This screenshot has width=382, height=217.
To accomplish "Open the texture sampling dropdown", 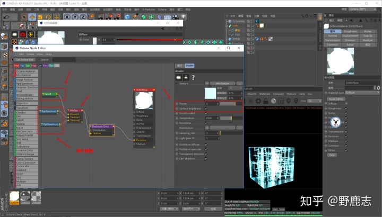I will pos(235,88).
